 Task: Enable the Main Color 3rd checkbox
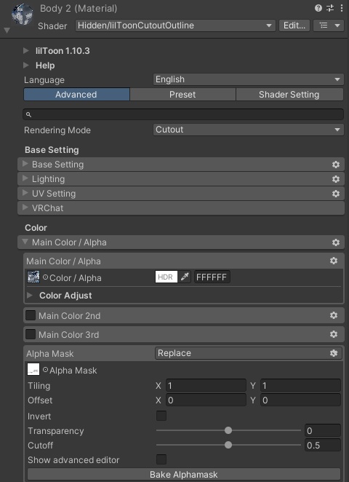tap(31, 334)
